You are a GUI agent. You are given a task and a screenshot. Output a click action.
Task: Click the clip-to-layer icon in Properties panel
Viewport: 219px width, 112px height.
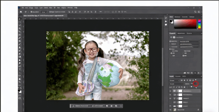click(185, 73)
